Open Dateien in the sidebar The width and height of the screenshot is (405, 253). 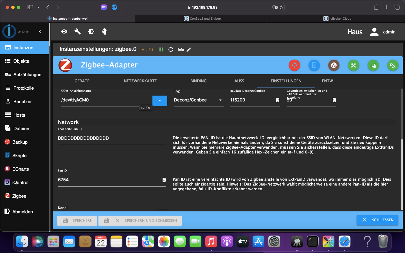click(24, 128)
